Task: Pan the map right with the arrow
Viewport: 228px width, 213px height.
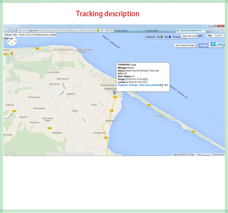Action: click(x=15, y=41)
